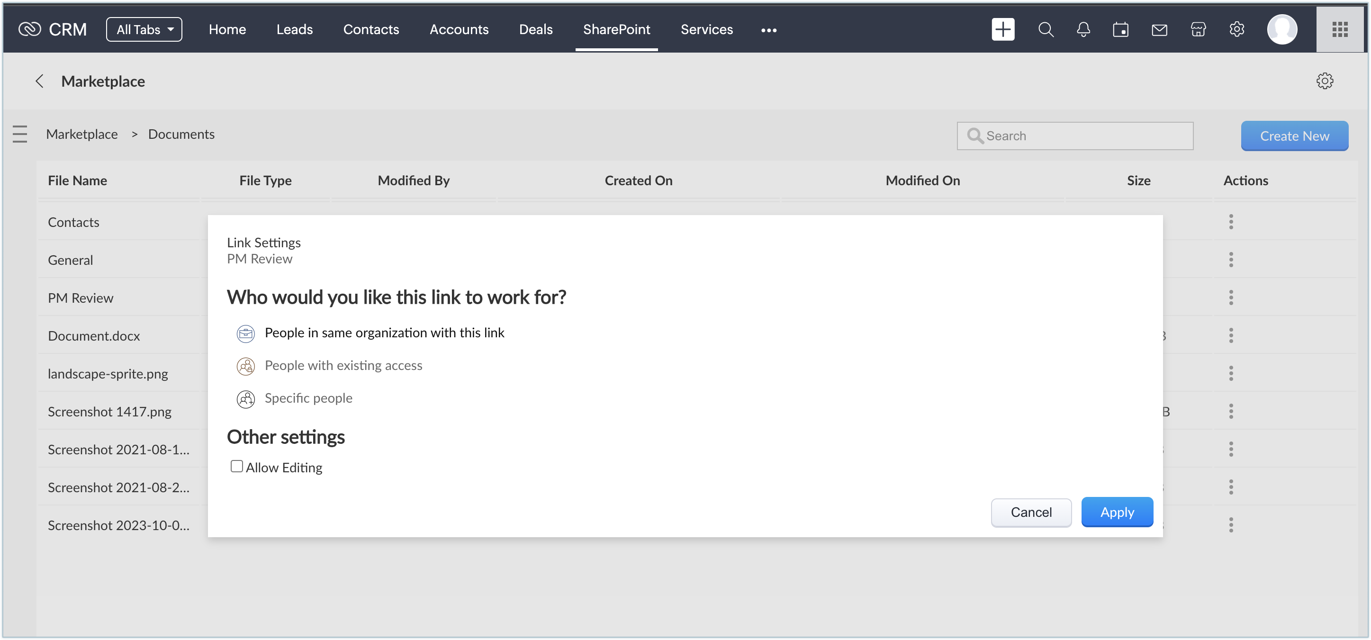Open the mail envelope icon
This screenshot has height=640, width=1371.
(1159, 30)
